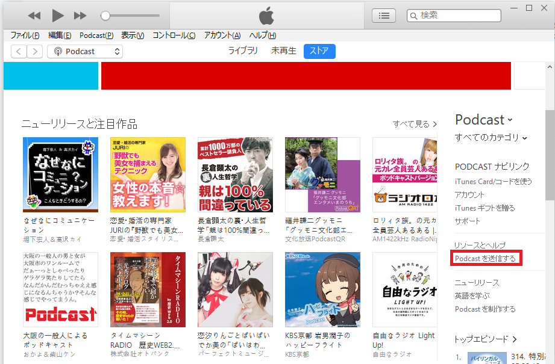Click the vertical scrollbar thumb
This screenshot has width=555, height=364.
click(550, 155)
